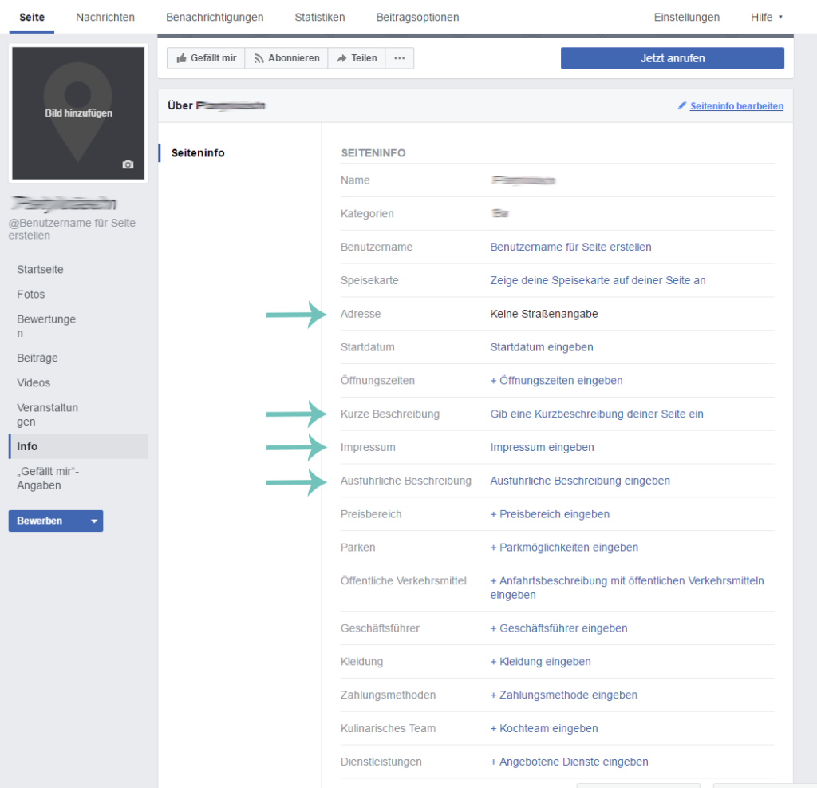Click the camera icon on profile picture
The height and width of the screenshot is (788, 817).
[128, 164]
